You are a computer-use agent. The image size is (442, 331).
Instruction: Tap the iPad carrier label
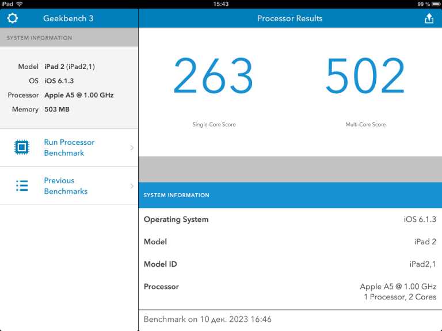[x=7, y=4]
